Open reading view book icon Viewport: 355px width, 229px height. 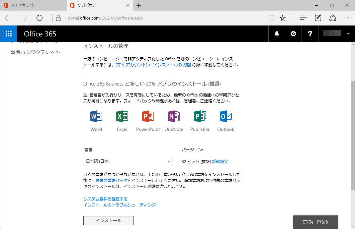[272, 18]
